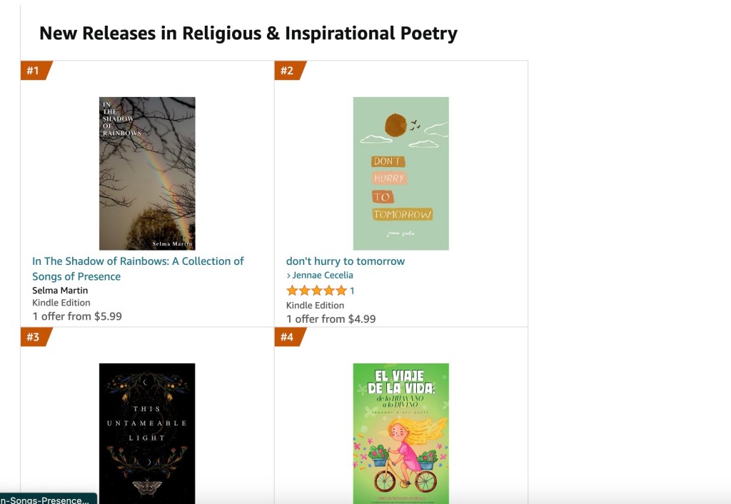Click Kindle Edition under Selma Martin
This screenshot has width=731, height=504.
61,303
